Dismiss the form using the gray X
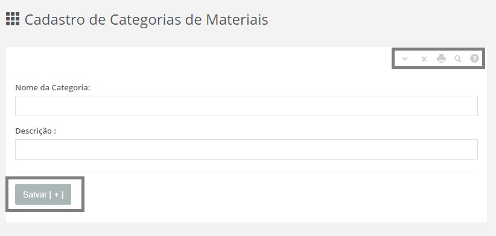Image resolution: width=496 pixels, height=236 pixels. 424,59
